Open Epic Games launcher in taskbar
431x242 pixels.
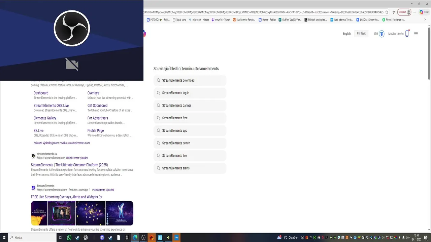pos(127,238)
